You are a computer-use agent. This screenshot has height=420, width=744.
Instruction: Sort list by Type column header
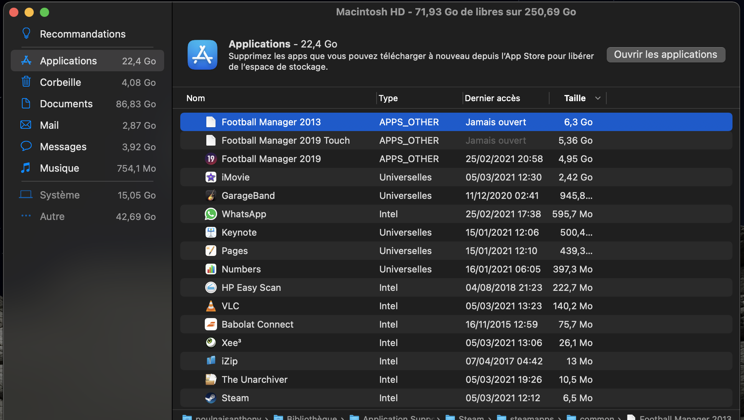[x=388, y=98]
